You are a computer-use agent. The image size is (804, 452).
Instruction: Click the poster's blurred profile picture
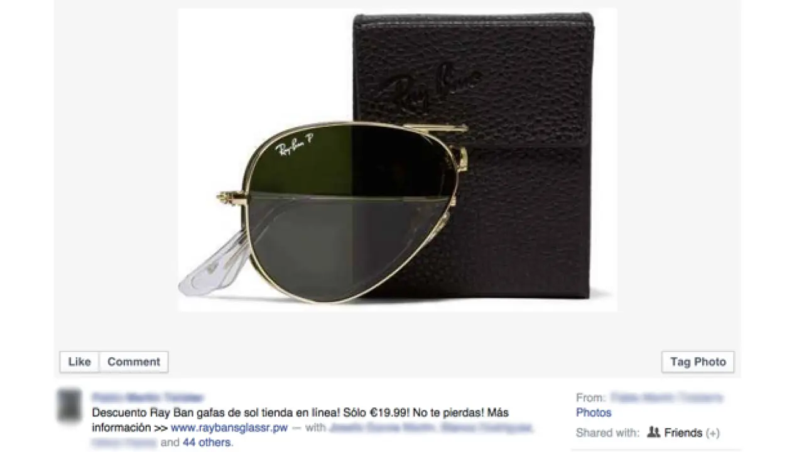pyautogui.click(x=70, y=405)
